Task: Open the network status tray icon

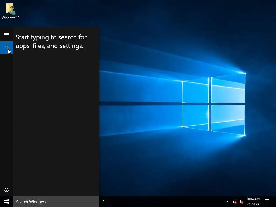Action: click(x=235, y=202)
